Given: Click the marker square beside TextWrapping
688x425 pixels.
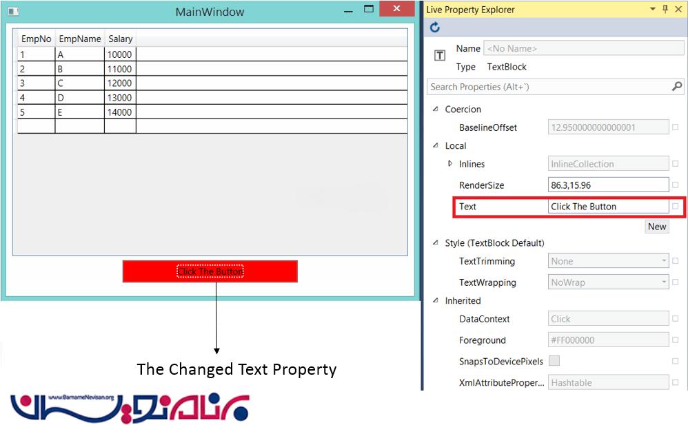Looking at the screenshot, I should (676, 282).
